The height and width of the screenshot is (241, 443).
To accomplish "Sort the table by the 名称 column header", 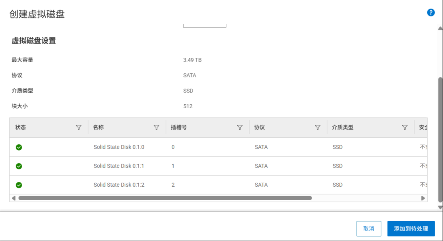I will [98, 127].
